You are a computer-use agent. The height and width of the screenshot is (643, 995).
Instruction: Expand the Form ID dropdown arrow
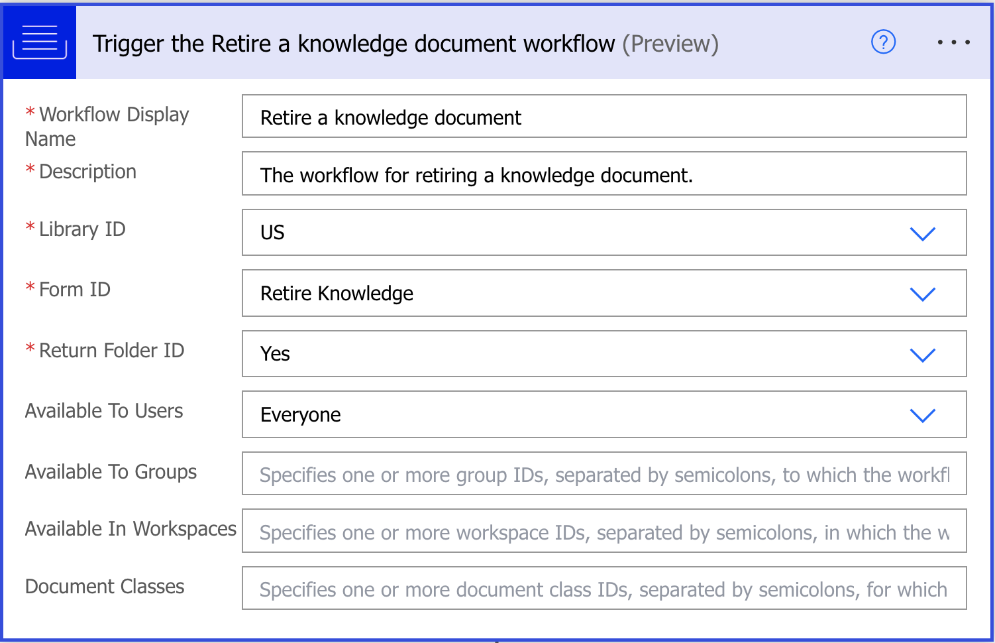coord(922,294)
